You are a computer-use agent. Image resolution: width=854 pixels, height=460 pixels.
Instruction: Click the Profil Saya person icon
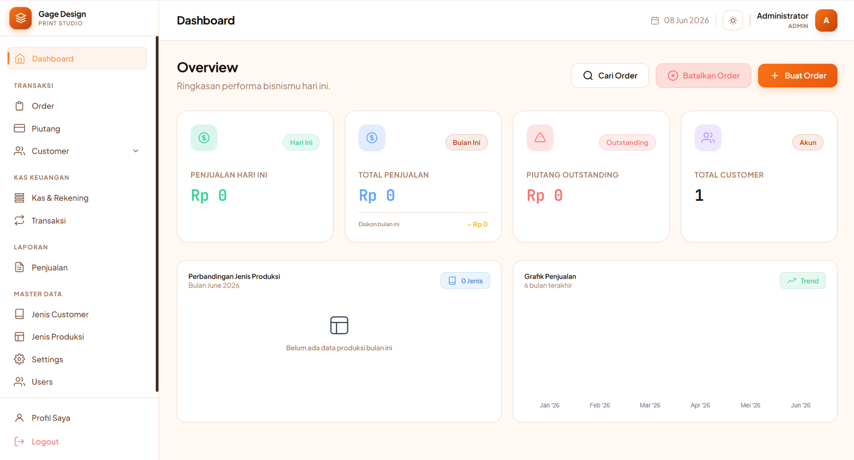point(20,418)
